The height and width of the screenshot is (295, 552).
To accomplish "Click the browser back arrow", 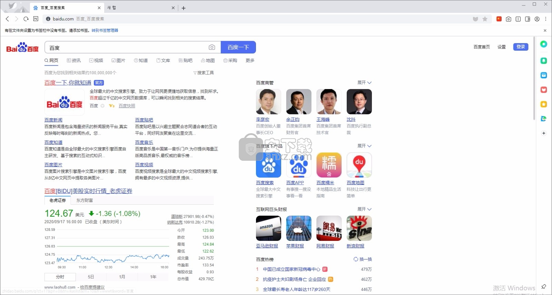I will tap(7, 19).
